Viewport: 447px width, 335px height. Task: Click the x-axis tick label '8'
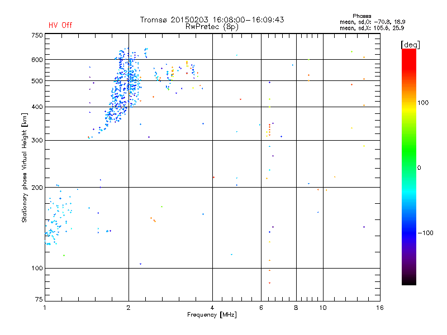[x=296, y=308]
